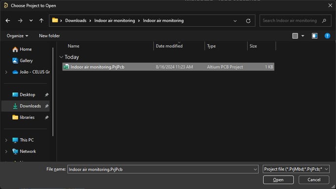This screenshot has height=189, width=336.
Task: Click the Today group label
Action: [x=72, y=57]
